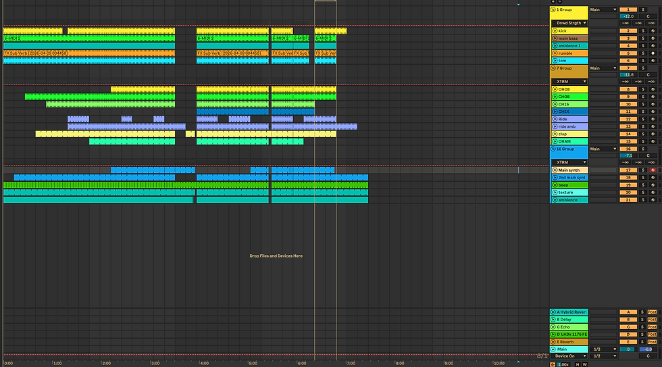
Task: Unfold the tom track icon
Action: [555, 61]
